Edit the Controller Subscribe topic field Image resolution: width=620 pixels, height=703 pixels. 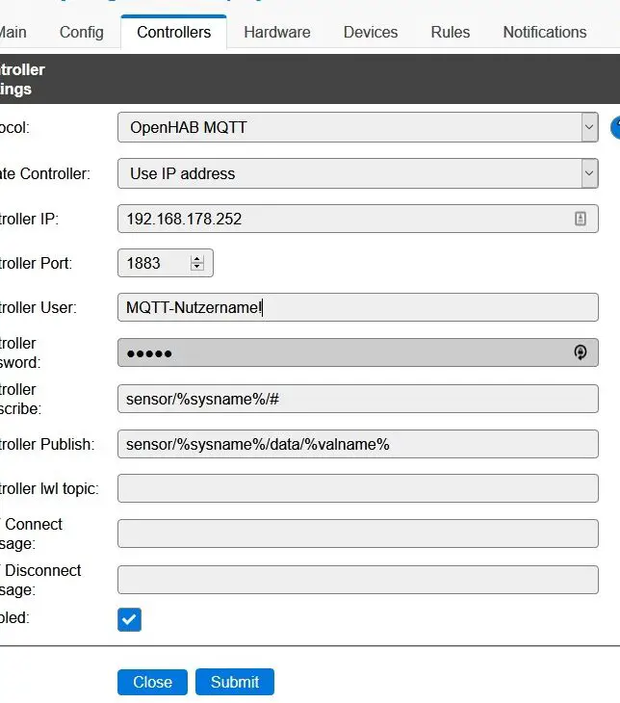358,399
